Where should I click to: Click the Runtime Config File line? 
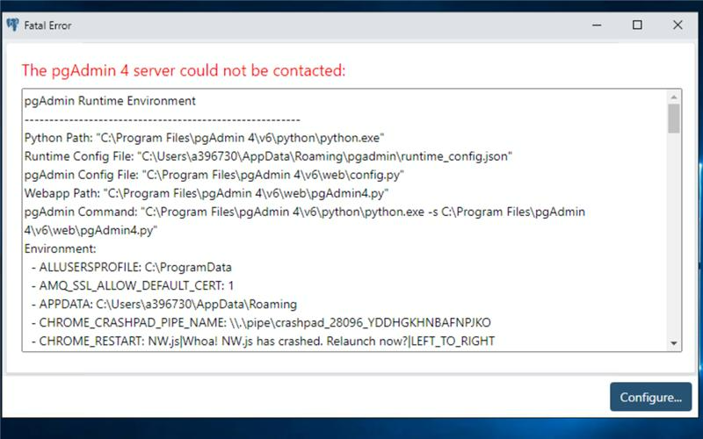[x=268, y=156]
